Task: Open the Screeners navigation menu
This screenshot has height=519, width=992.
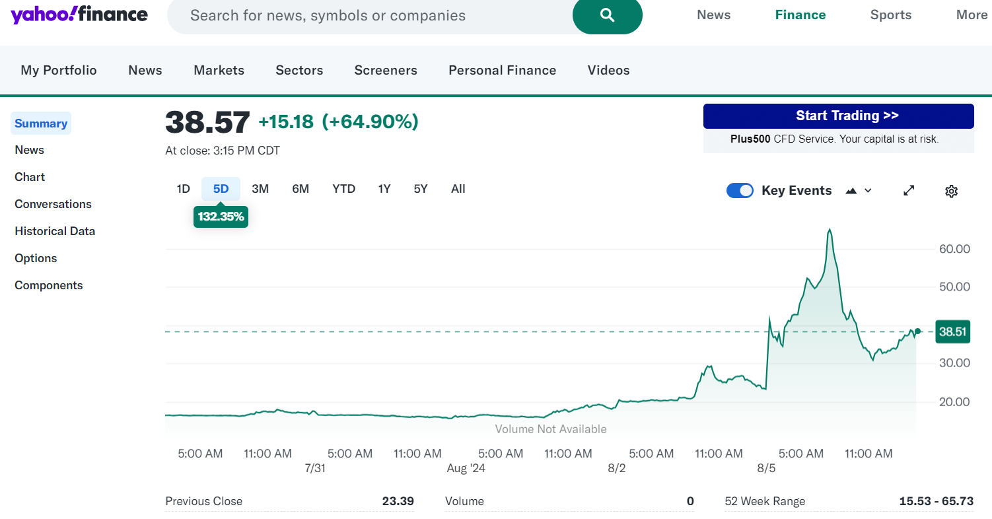Action: tap(386, 70)
